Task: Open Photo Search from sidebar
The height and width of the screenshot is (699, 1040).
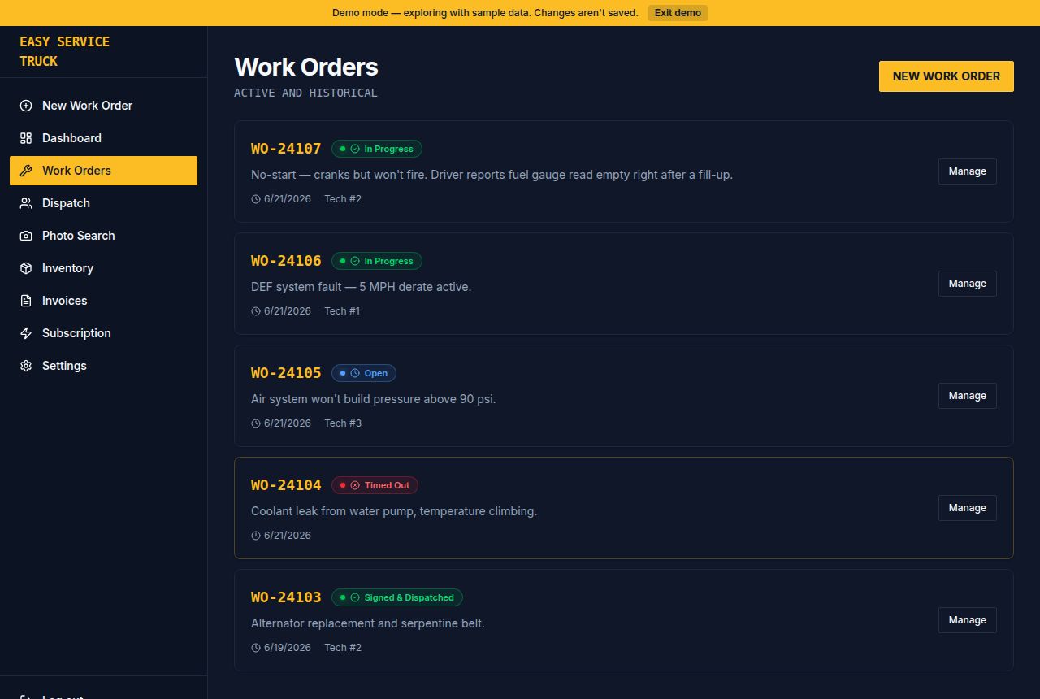Action: click(x=103, y=236)
